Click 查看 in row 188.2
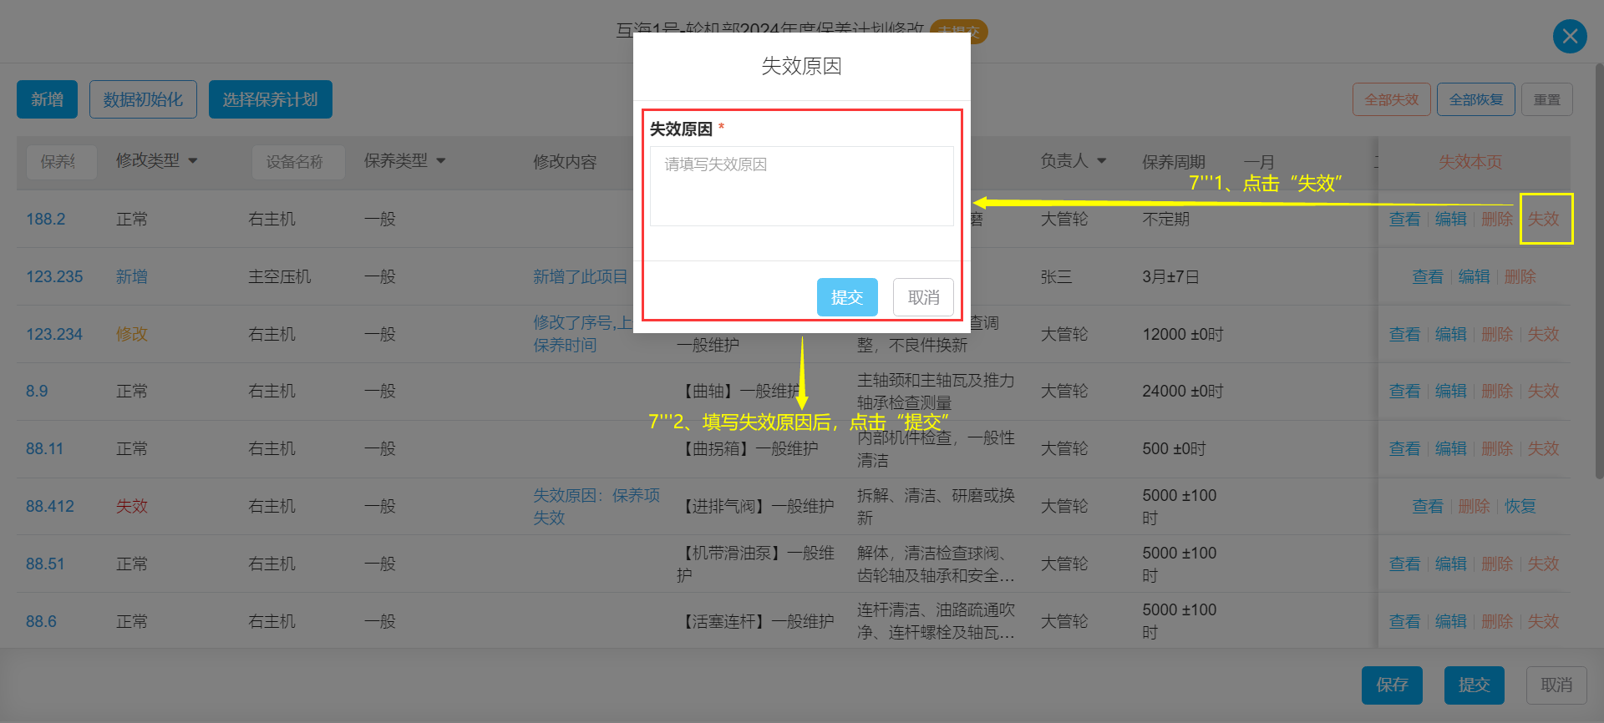This screenshot has height=723, width=1604. [1404, 219]
